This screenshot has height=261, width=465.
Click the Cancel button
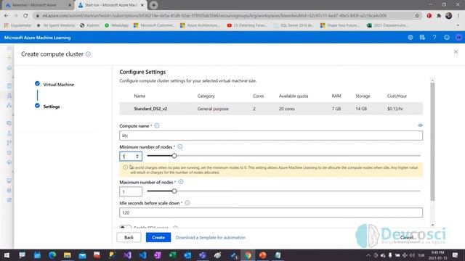(x=406, y=237)
